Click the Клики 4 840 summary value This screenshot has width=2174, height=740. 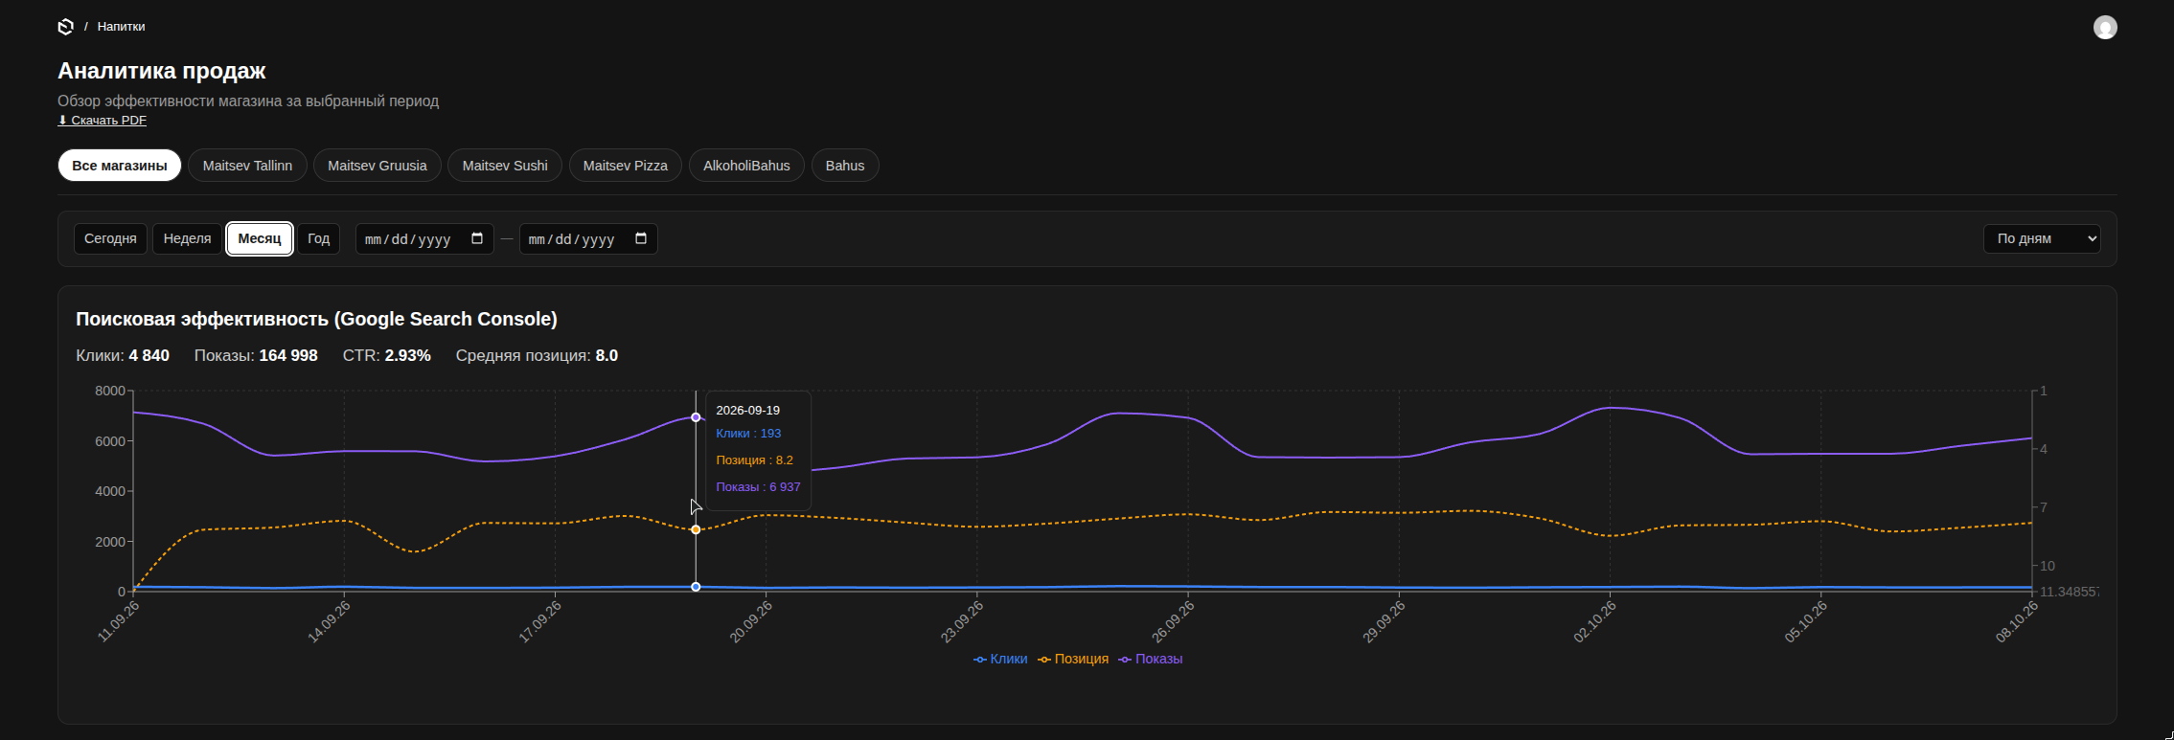pyautogui.click(x=123, y=356)
